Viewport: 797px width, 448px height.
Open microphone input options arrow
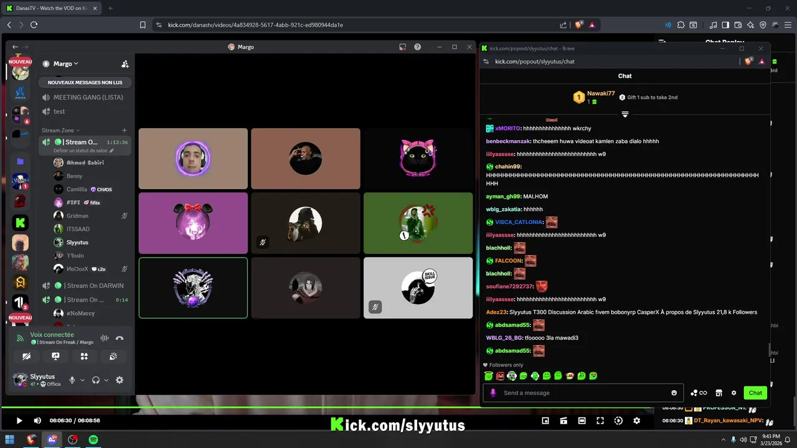82,380
